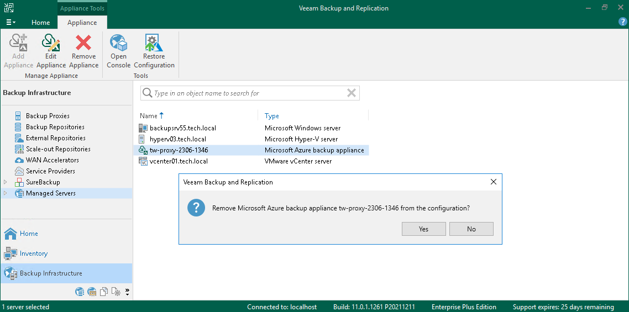Click the Microsoft Azure backup appliance type cell

tap(314, 150)
